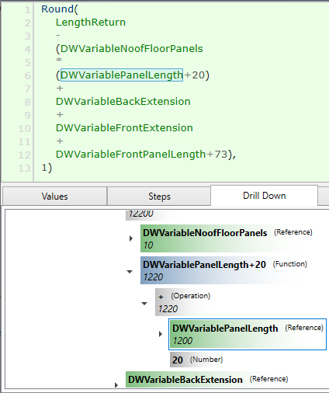Click the asterisk on editor line 5
Image resolution: width=329 pixels, height=393 pixels.
[59, 61]
